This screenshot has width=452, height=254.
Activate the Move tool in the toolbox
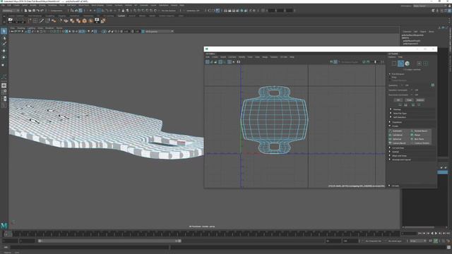4,51
